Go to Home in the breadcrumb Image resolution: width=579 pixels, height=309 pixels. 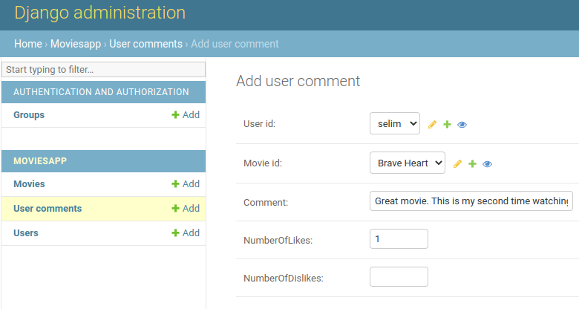point(28,44)
